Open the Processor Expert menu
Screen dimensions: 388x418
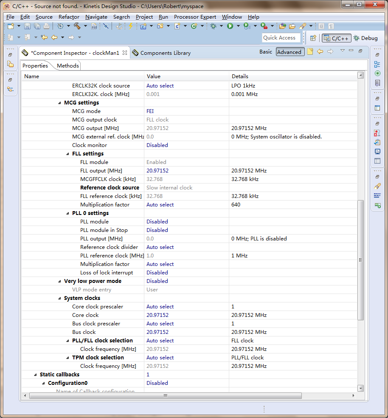click(x=195, y=17)
